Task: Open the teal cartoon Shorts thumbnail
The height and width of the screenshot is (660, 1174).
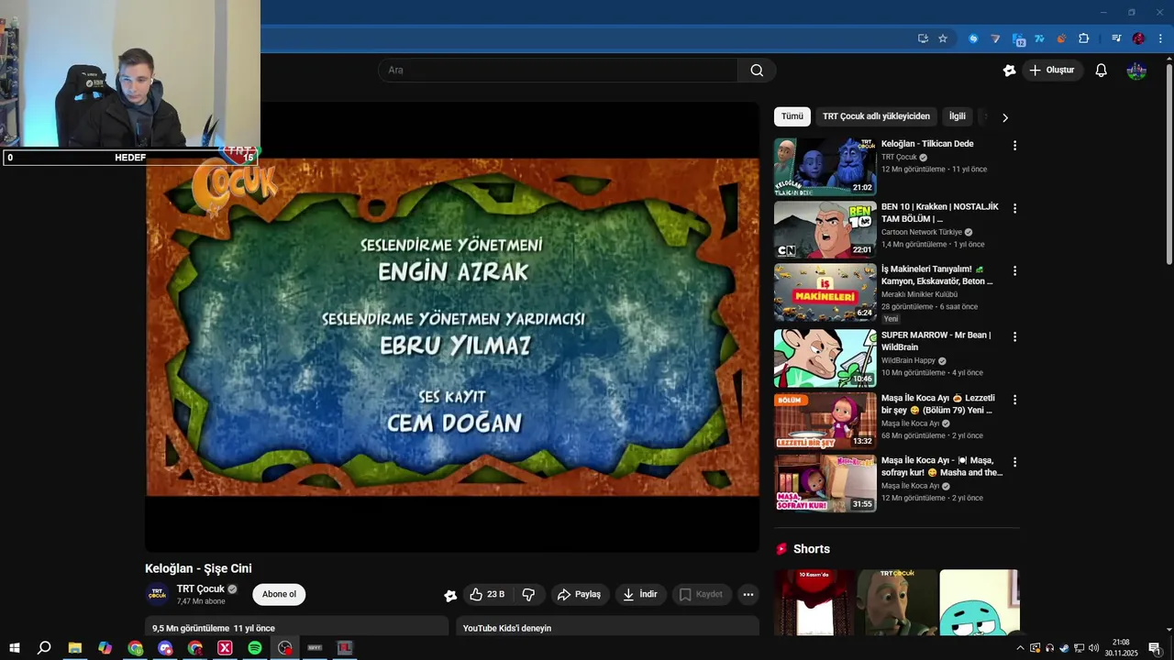Action: [979, 602]
